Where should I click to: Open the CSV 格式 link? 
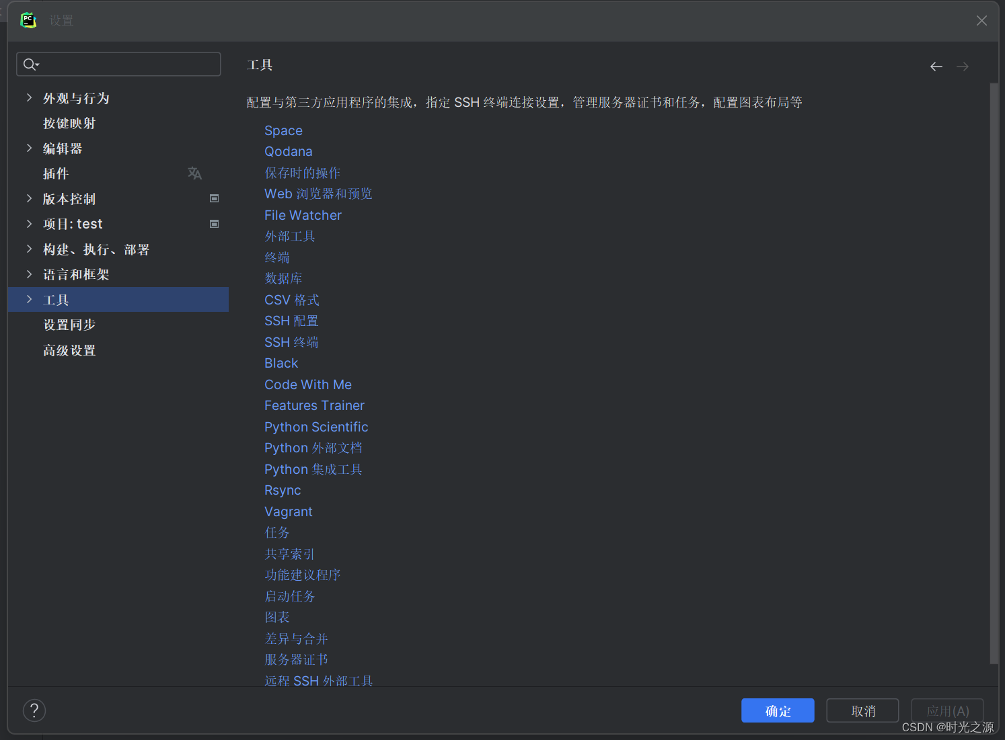tap(292, 300)
